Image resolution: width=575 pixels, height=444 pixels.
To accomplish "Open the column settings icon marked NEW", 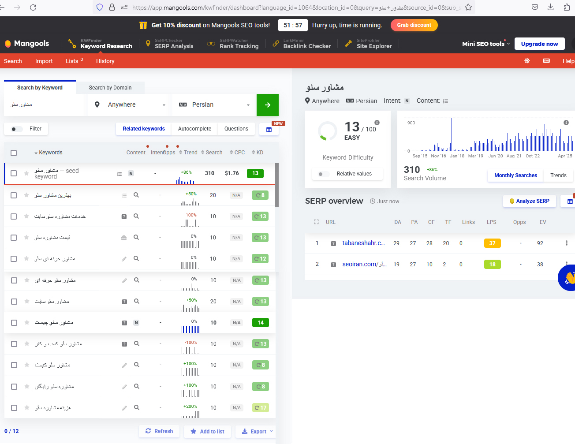I will coord(269,130).
